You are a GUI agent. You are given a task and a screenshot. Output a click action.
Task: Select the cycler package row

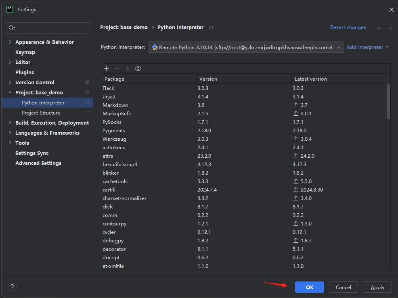pyautogui.click(x=244, y=232)
